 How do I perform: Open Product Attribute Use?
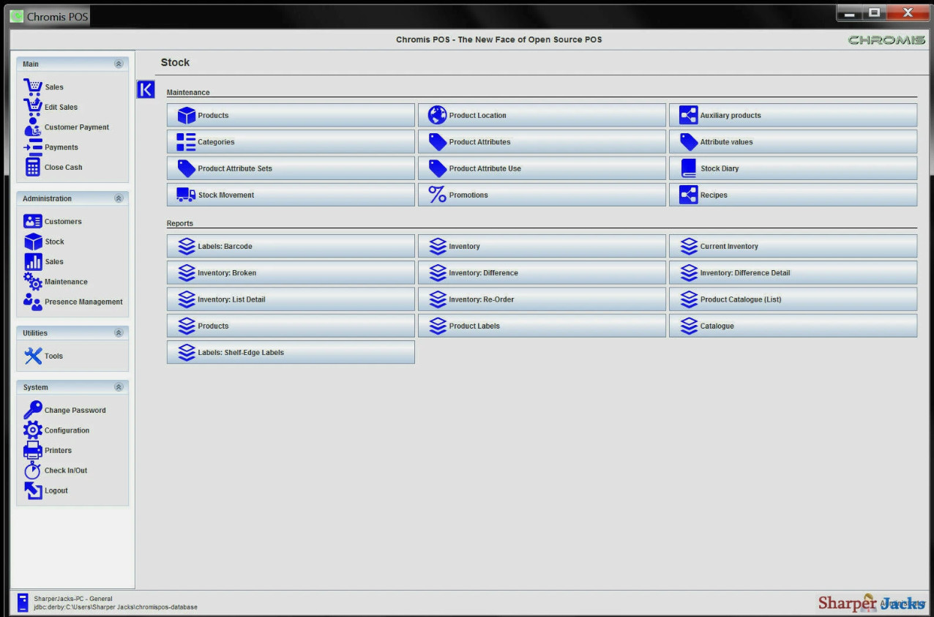coord(542,168)
